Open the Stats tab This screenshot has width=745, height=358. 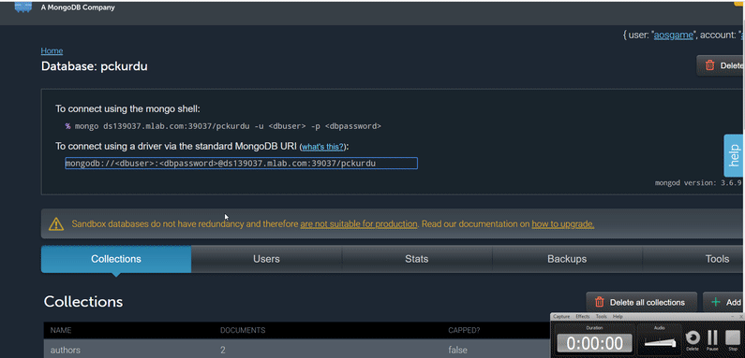417,259
